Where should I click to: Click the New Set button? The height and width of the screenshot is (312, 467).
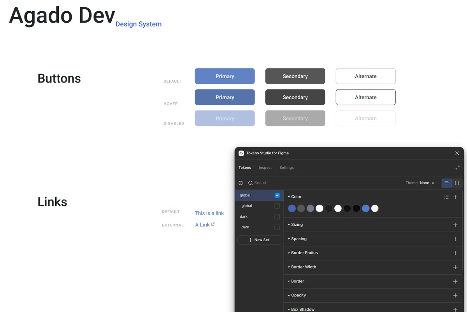click(259, 240)
